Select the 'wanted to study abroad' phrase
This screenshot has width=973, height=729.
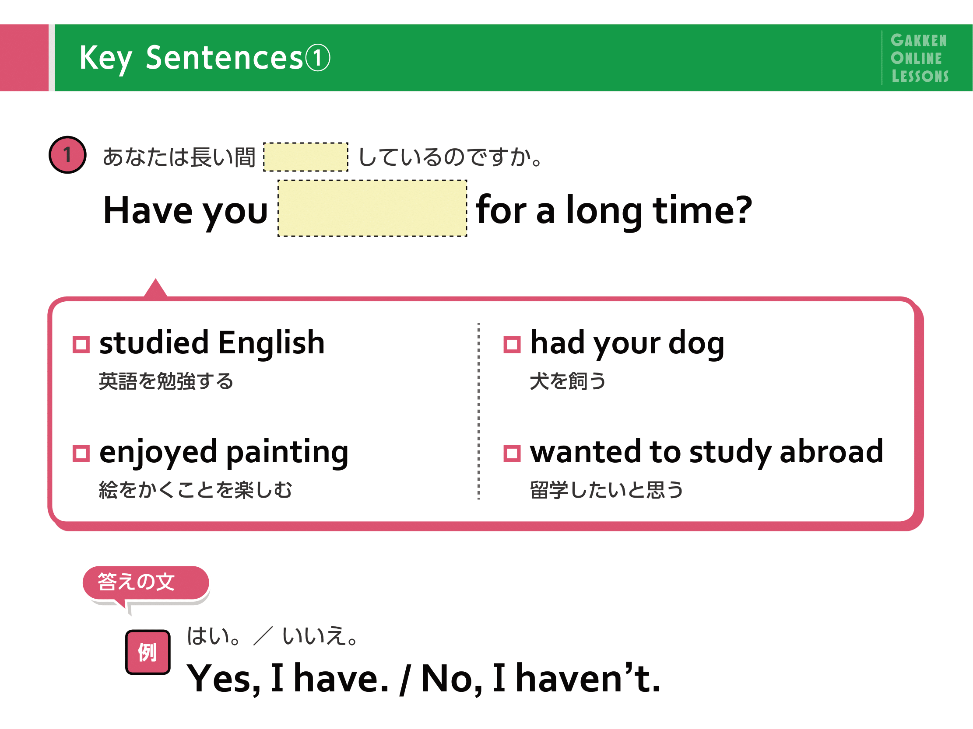pyautogui.click(x=707, y=452)
